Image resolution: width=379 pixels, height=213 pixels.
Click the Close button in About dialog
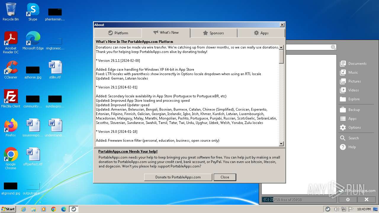225,177
